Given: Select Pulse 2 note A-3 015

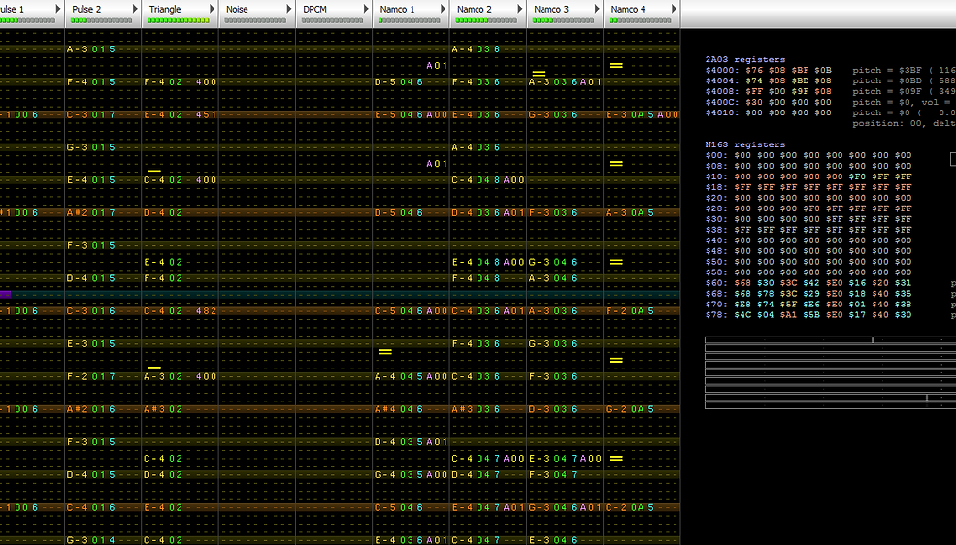Looking at the screenshot, I should (x=91, y=49).
